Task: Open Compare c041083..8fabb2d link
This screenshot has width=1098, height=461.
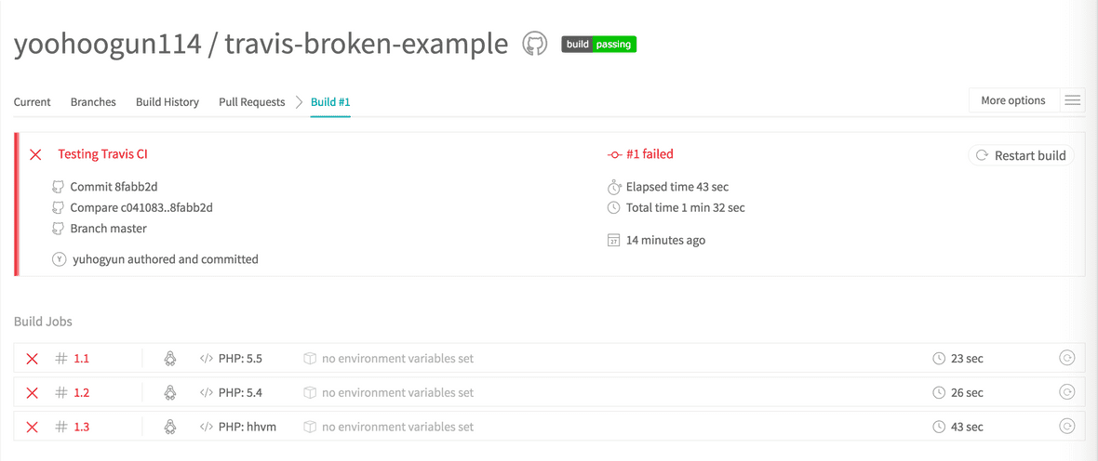Action: click(141, 207)
